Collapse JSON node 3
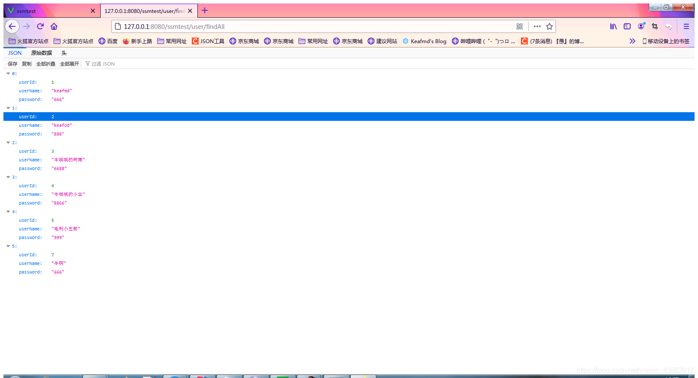The image size is (698, 378). pyautogui.click(x=8, y=177)
